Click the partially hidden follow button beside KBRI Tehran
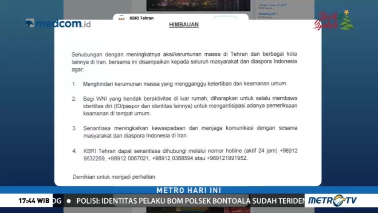378x213 pixels. 225,18
